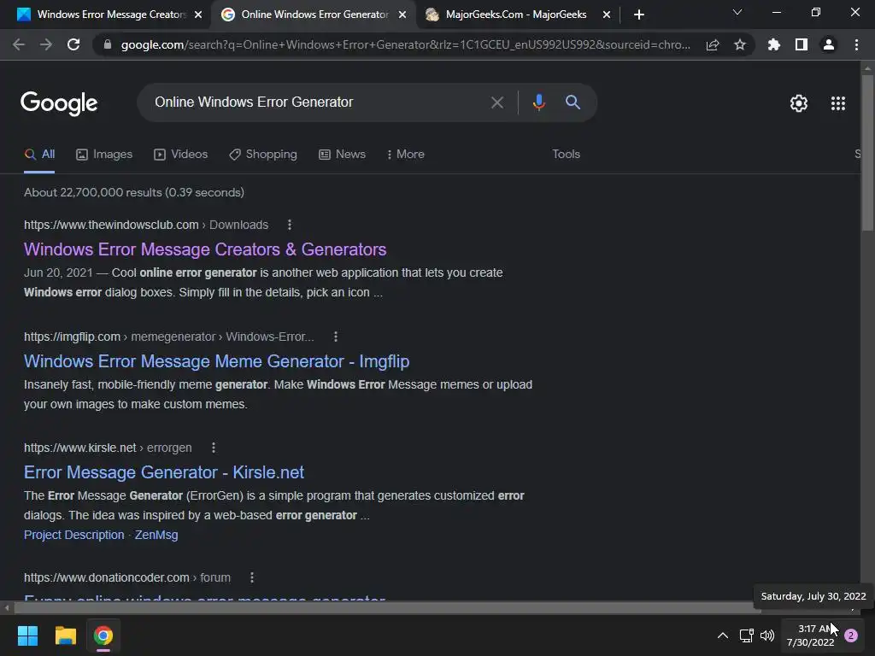Open the taskbar volume icon
The image size is (875, 656).
767,635
